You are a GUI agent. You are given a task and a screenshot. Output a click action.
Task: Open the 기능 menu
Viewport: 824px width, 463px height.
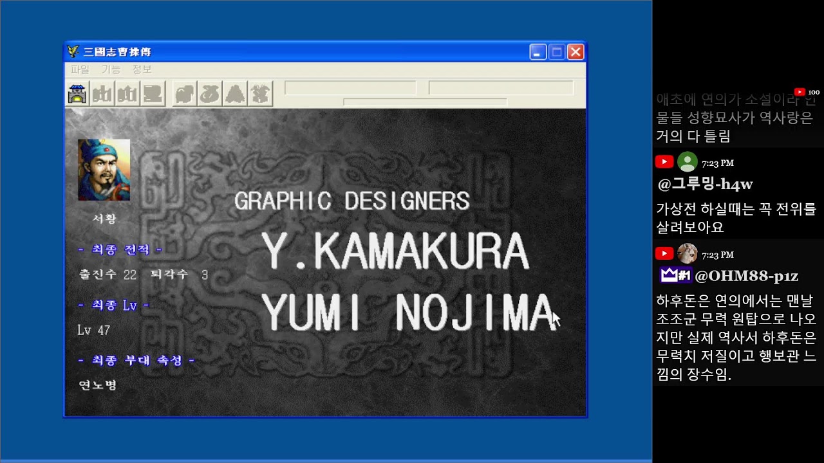(111, 69)
